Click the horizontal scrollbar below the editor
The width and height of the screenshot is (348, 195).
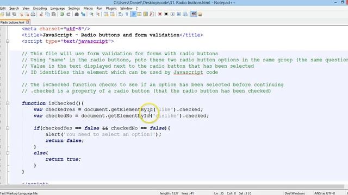pyautogui.click(x=172, y=187)
